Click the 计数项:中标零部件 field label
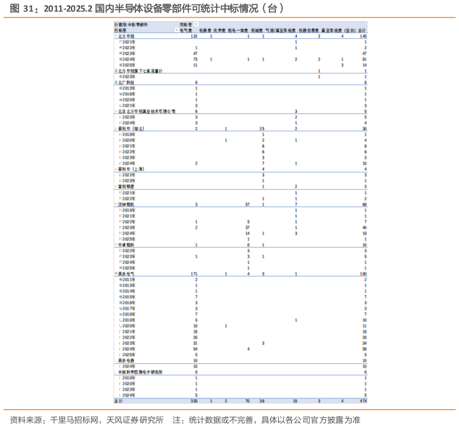The image size is (459, 427). 131,24
